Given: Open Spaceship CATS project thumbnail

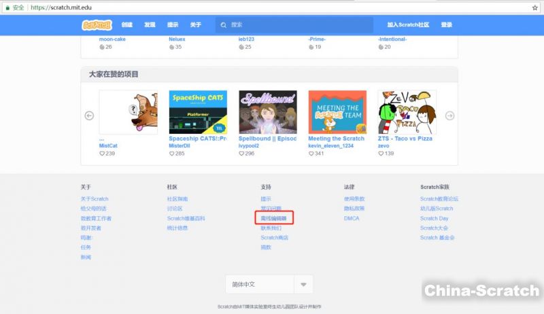Looking at the screenshot, I should tap(198, 112).
